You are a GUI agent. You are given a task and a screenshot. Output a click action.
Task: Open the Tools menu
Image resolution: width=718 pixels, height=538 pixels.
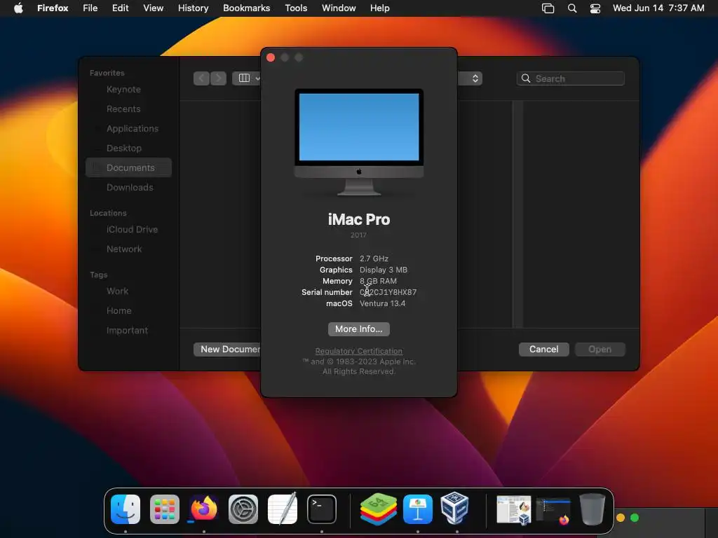(x=296, y=8)
